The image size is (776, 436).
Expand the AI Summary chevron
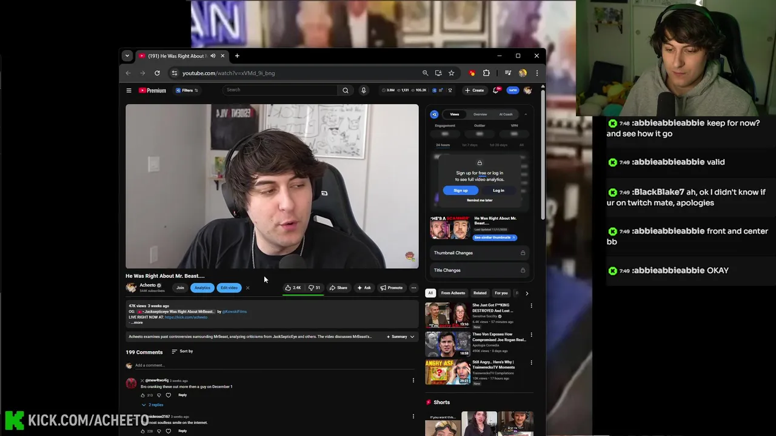point(412,337)
